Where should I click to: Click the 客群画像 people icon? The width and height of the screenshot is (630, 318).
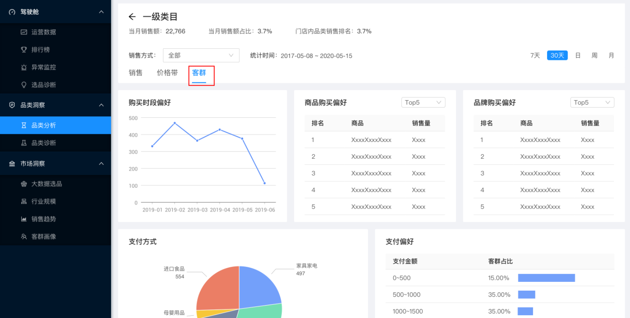tap(24, 237)
